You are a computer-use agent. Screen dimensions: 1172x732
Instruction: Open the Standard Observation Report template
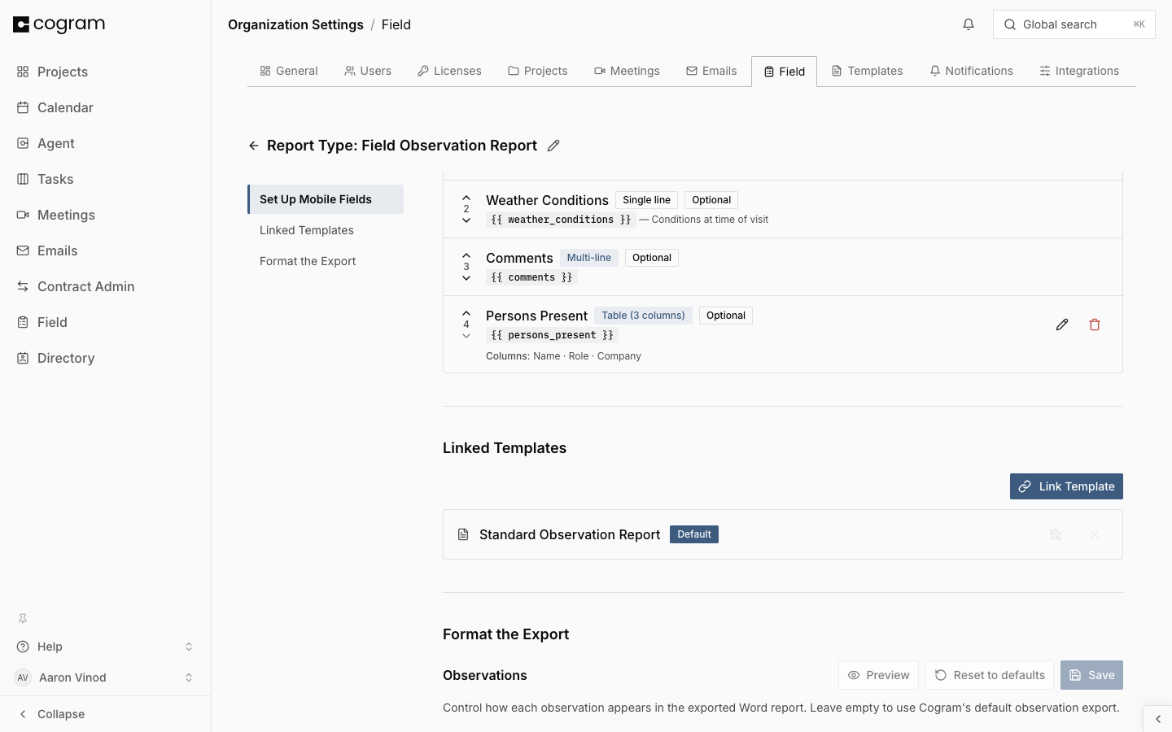[x=570, y=534]
